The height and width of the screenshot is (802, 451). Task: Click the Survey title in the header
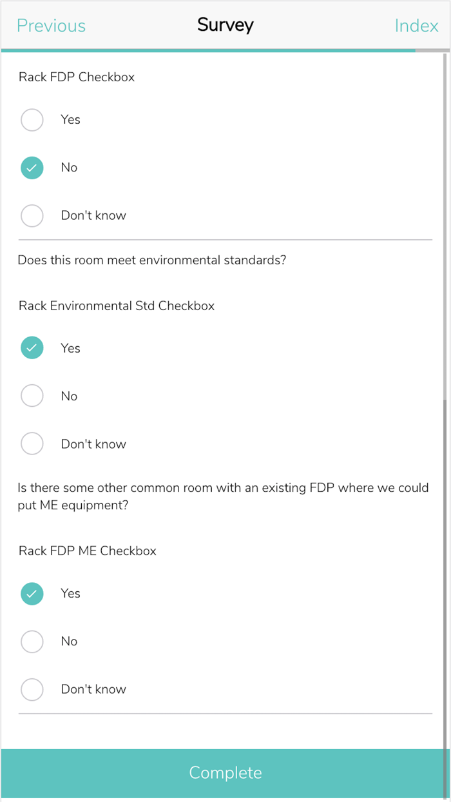click(225, 25)
